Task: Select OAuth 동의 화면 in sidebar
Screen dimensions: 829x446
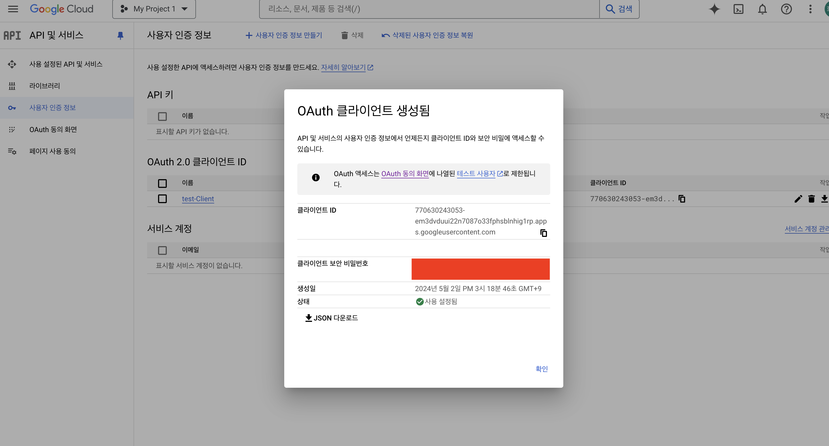Action: pos(53,130)
